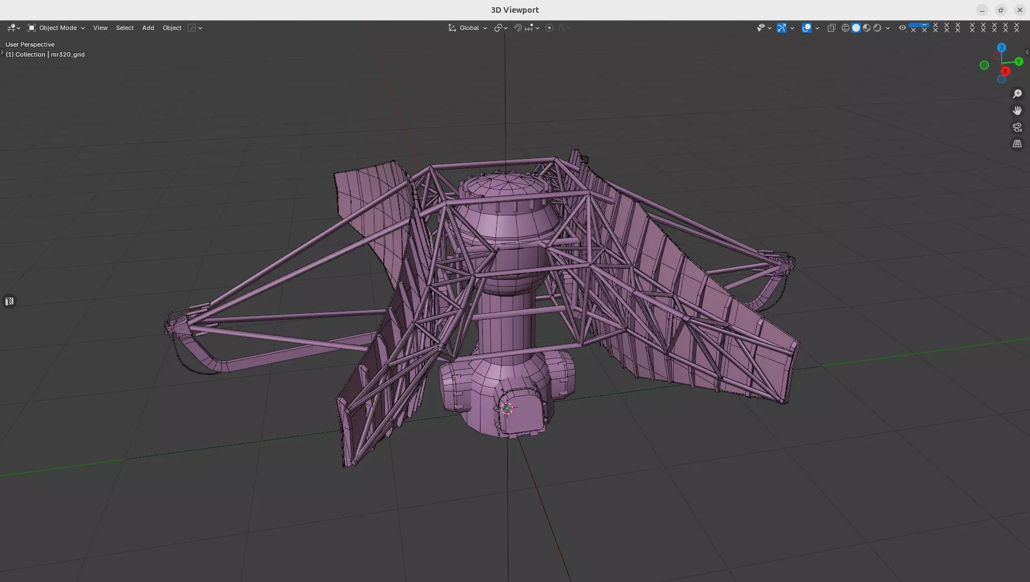Screen dimensions: 1030x582
Task: Click the 3D Viewport window title
Action: [514, 10]
